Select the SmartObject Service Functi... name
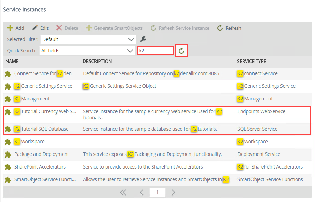The width and height of the screenshot is (315, 202). [45, 179]
